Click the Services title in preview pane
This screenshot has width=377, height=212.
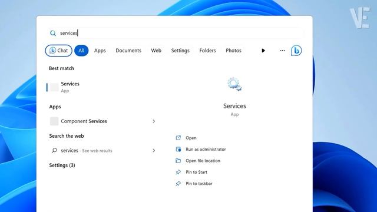(234, 106)
